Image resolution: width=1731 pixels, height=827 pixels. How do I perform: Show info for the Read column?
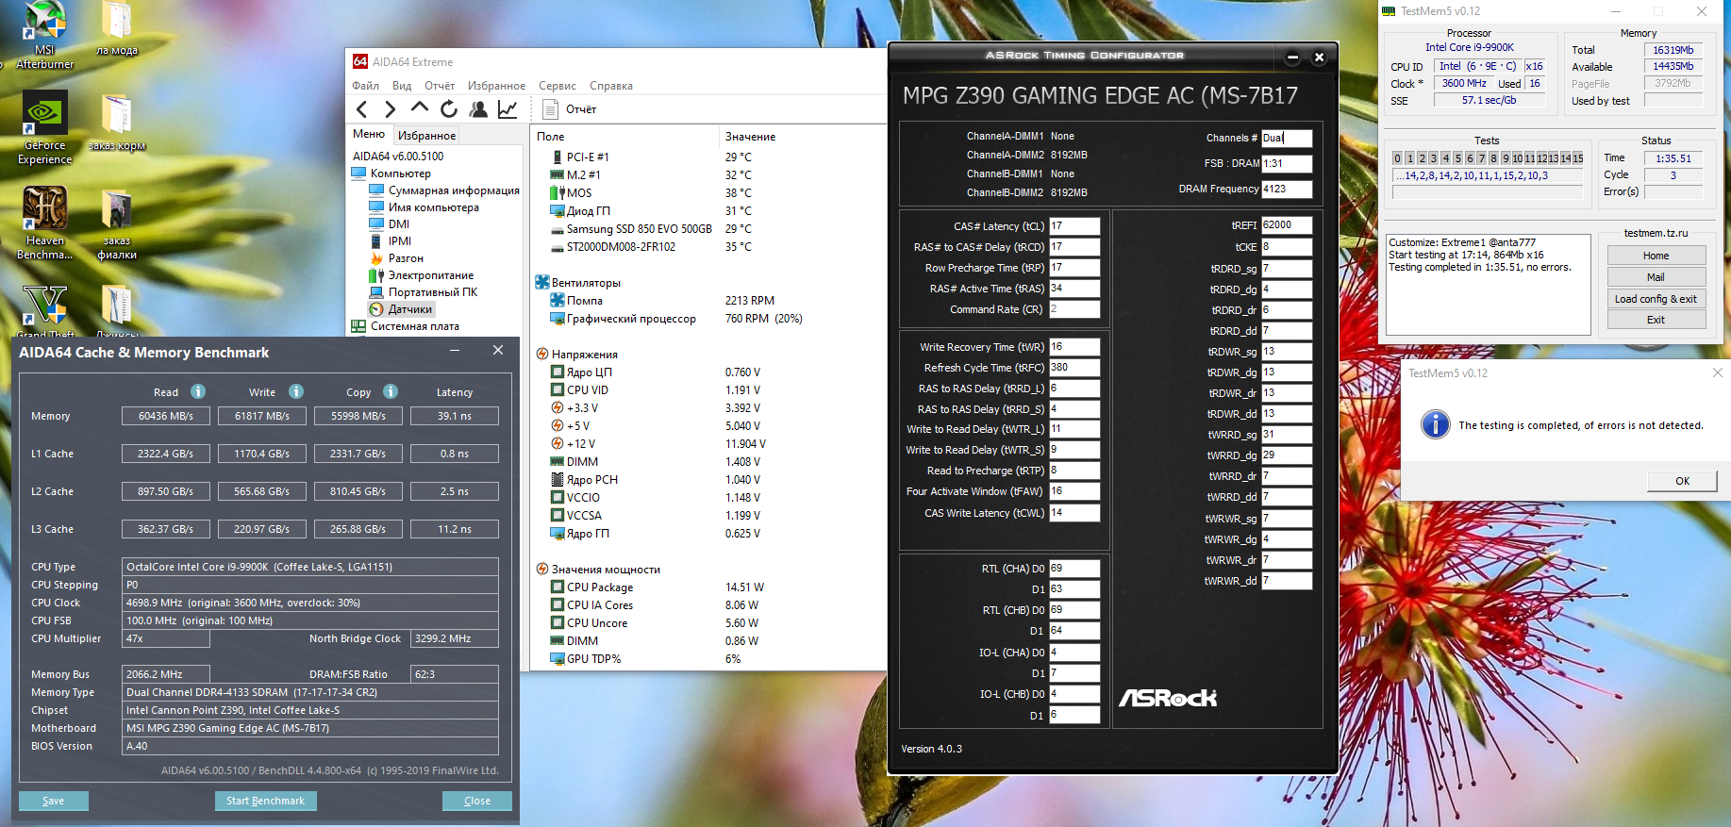point(198,391)
